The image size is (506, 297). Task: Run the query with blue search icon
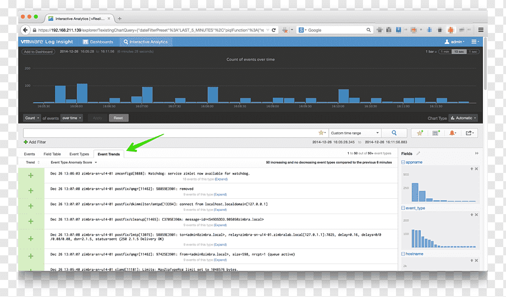coord(394,133)
